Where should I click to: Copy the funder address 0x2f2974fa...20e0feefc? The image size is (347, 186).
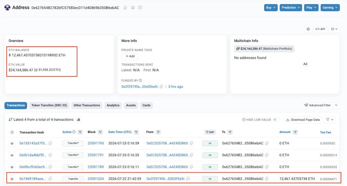(161, 86)
